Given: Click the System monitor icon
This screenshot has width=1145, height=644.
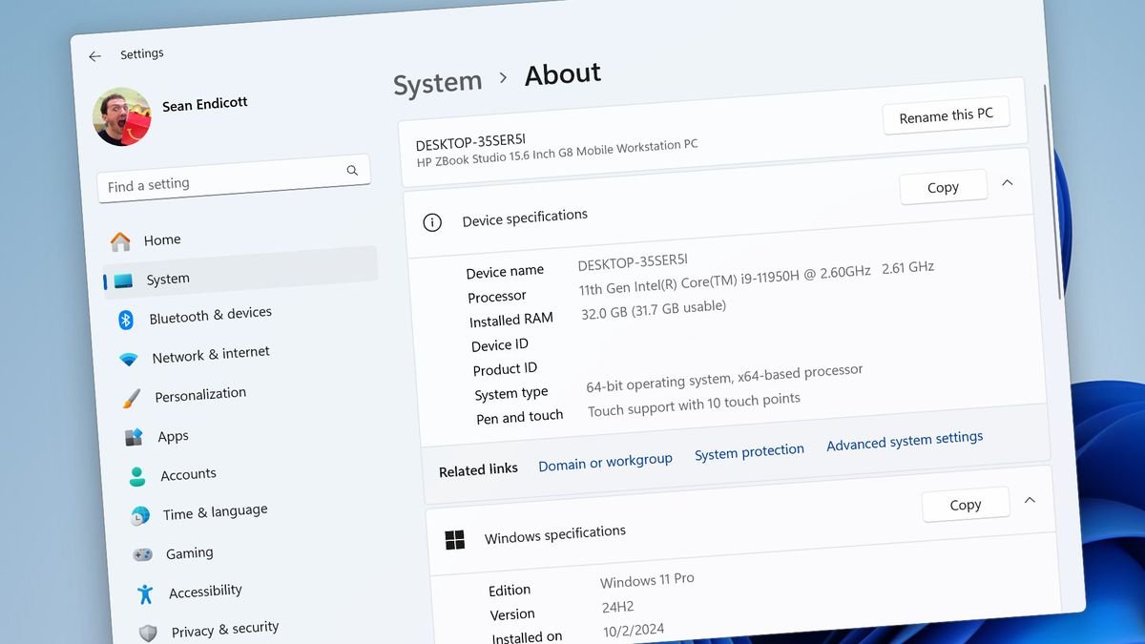Looking at the screenshot, I should coord(123,280).
